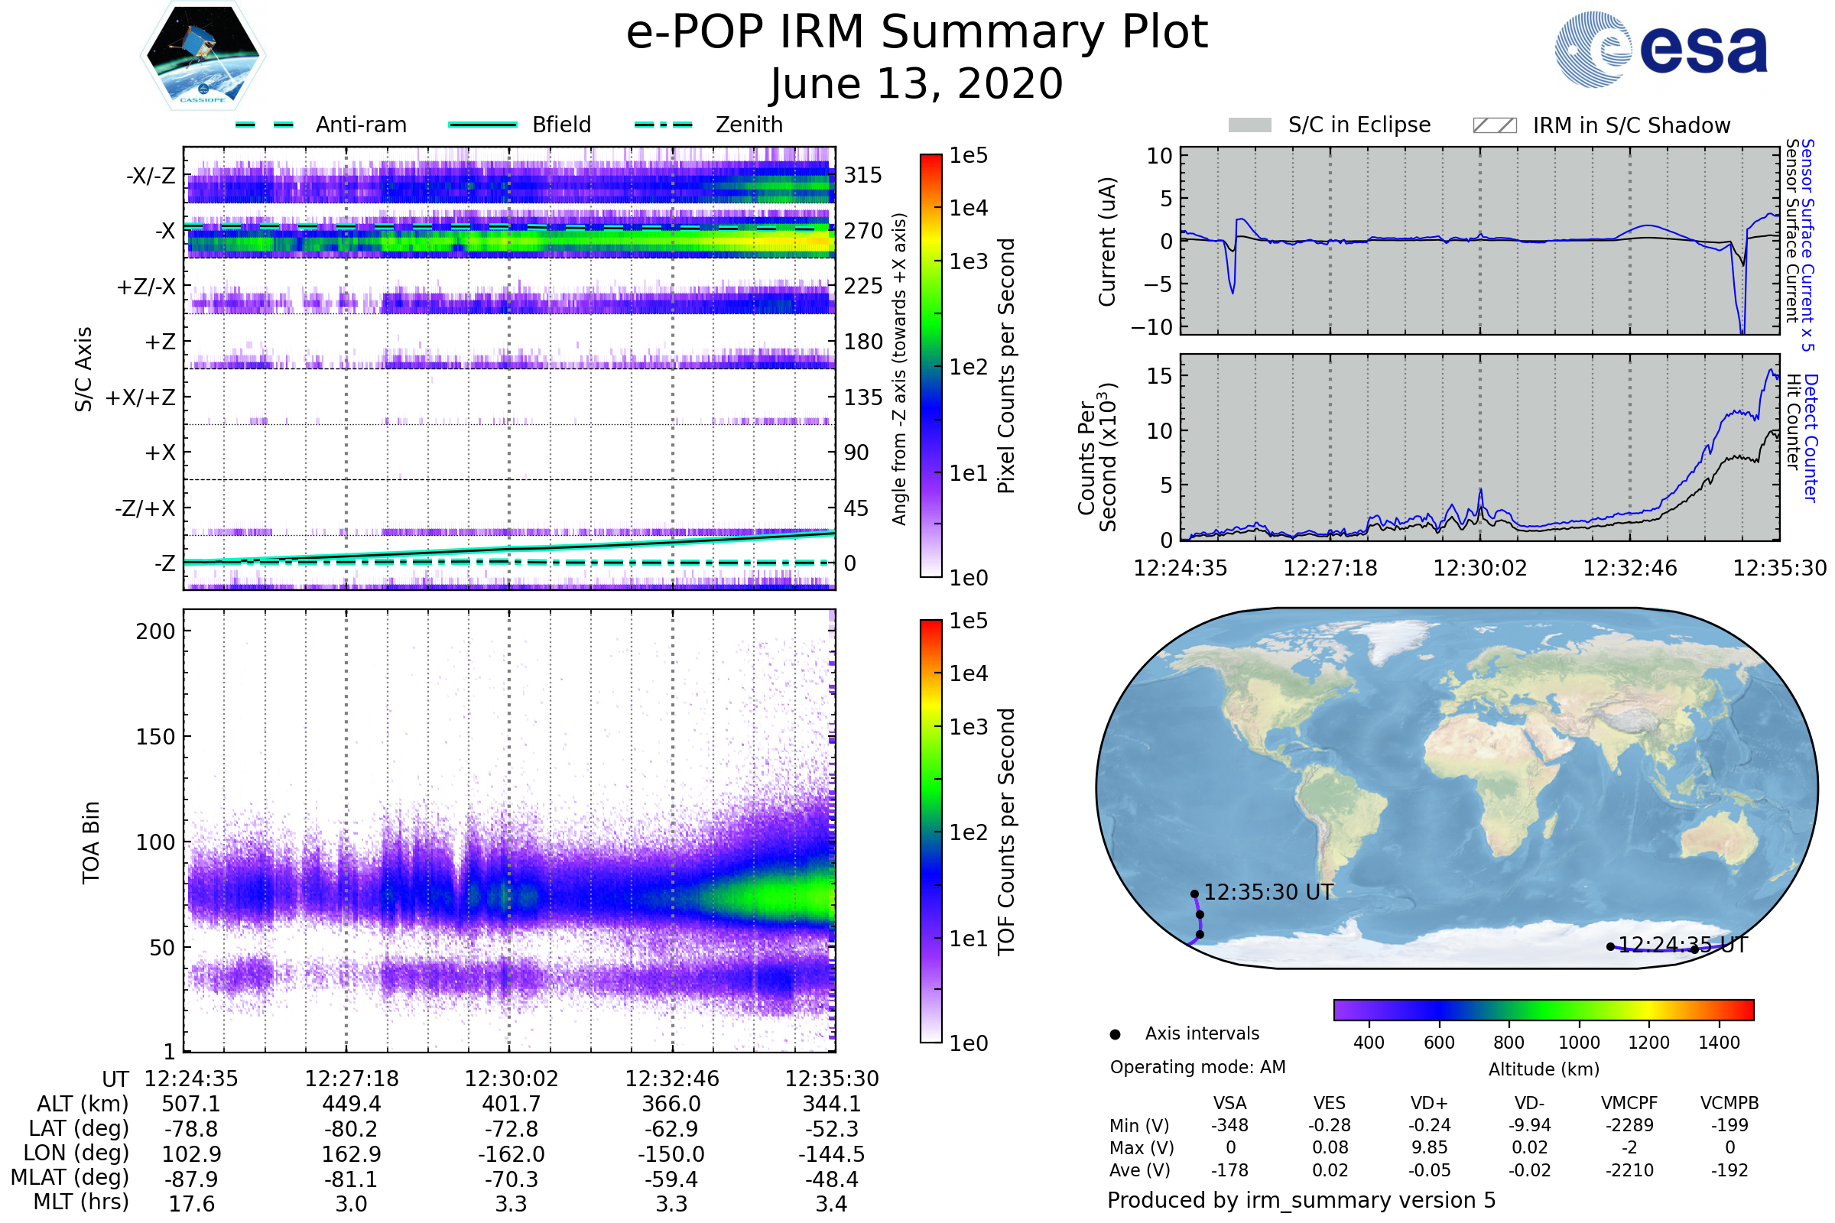Click the Operating mode: AM text
The height and width of the screenshot is (1223, 1835).
[x=1197, y=1067]
